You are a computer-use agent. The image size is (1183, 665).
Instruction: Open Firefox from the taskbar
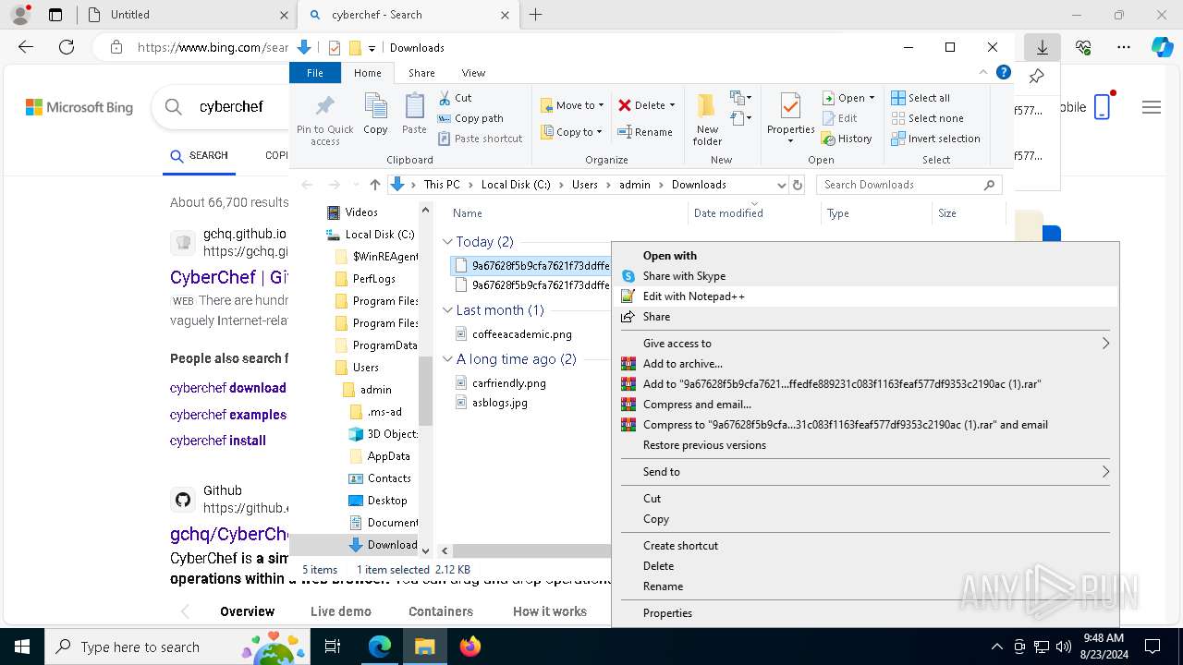tap(470, 647)
